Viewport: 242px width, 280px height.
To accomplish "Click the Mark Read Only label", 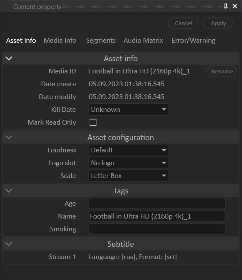I will (x=52, y=122).
